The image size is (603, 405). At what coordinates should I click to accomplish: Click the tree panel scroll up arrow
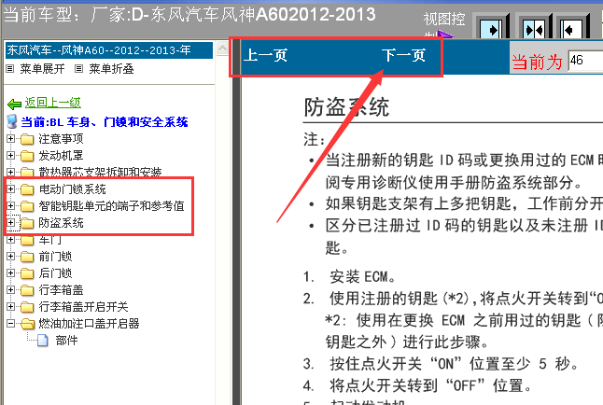[x=222, y=49]
